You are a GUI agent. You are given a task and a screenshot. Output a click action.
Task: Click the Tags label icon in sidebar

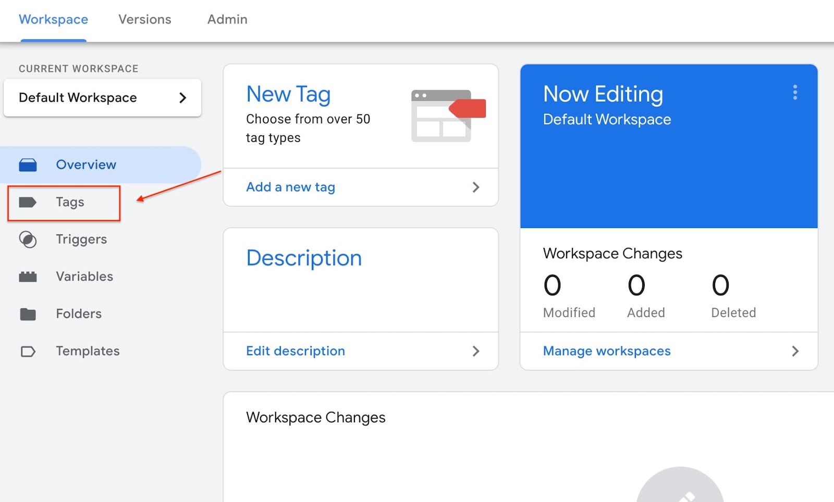click(x=28, y=202)
